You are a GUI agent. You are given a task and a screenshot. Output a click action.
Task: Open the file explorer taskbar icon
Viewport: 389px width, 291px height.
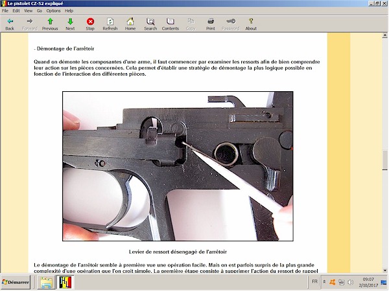click(46, 283)
